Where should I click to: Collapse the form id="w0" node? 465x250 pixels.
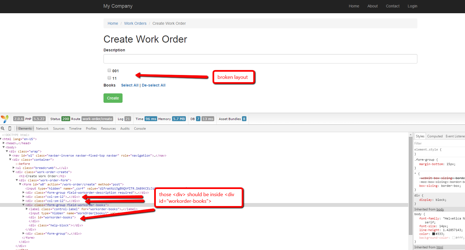pyautogui.click(x=20, y=184)
